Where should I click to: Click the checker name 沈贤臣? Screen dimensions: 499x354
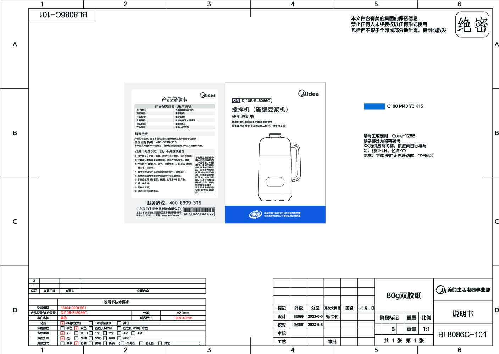click(x=299, y=325)
